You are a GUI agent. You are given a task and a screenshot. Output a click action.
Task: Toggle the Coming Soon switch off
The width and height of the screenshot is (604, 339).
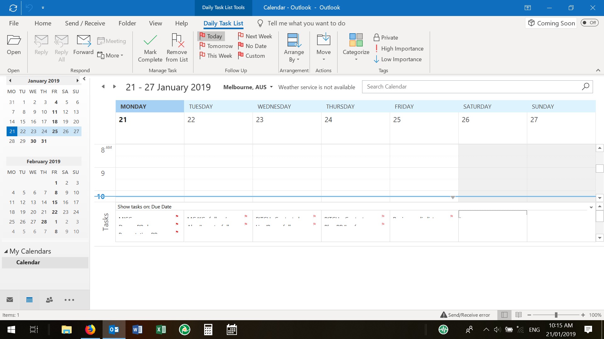[x=590, y=23]
